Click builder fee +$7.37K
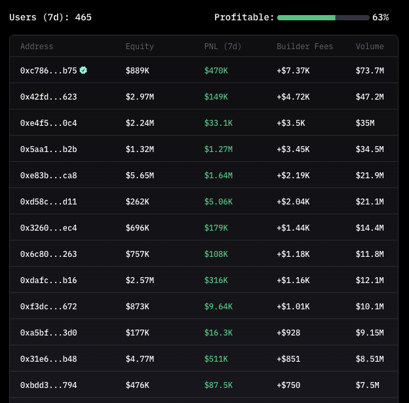Screen dimensions: 409x403 pos(293,71)
